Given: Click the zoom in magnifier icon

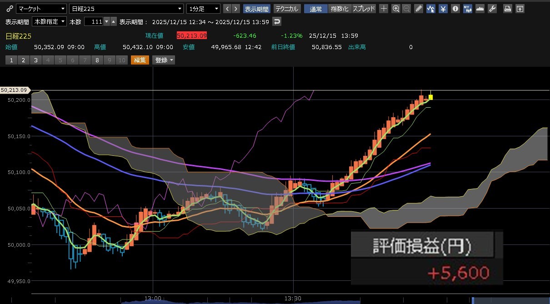Looking at the screenshot, I should coord(396,9).
